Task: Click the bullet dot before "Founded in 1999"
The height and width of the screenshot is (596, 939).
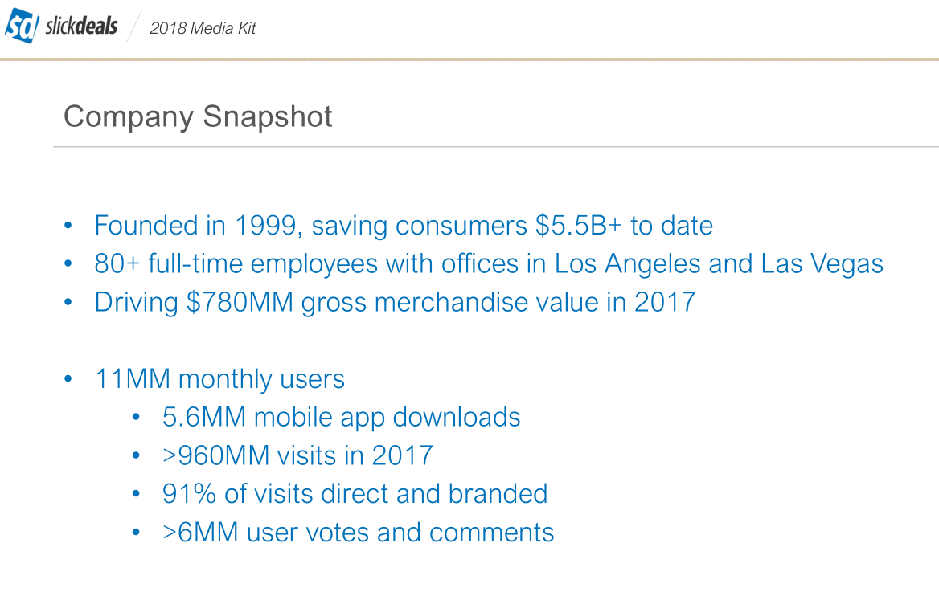Action: [68, 227]
